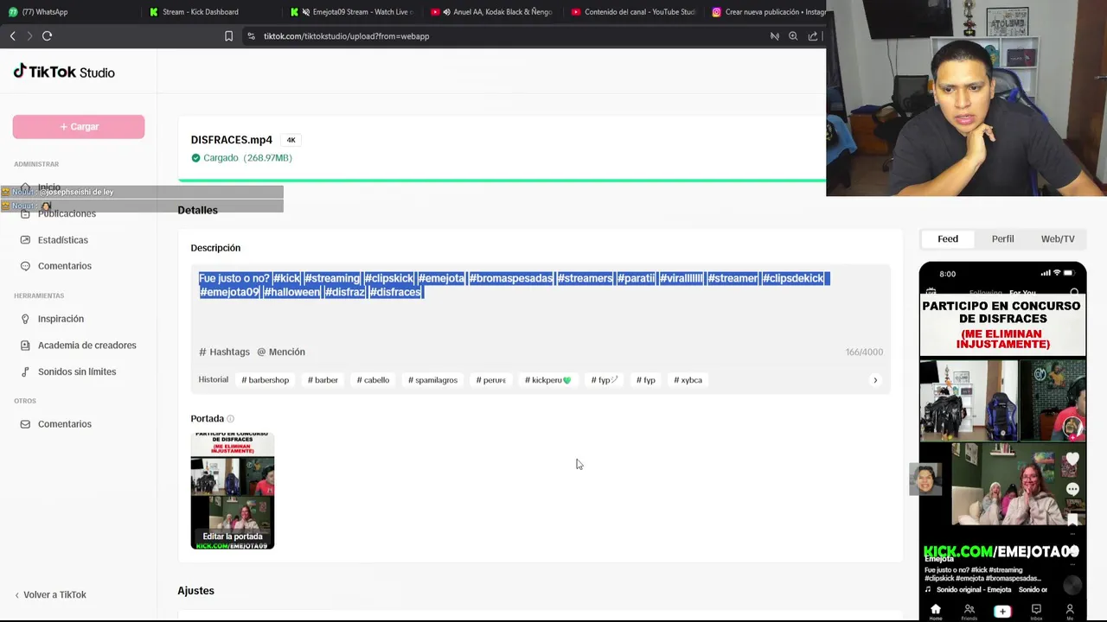This screenshot has height=622, width=1107.
Task: Add #xybca hashtag suggestion
Action: (x=688, y=380)
